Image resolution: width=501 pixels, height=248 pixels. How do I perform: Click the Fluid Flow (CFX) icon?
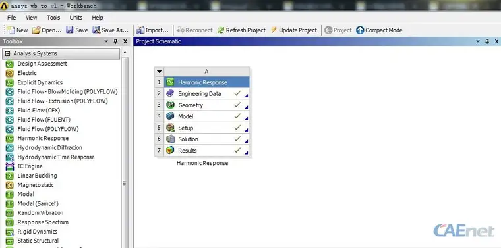click(x=10, y=111)
